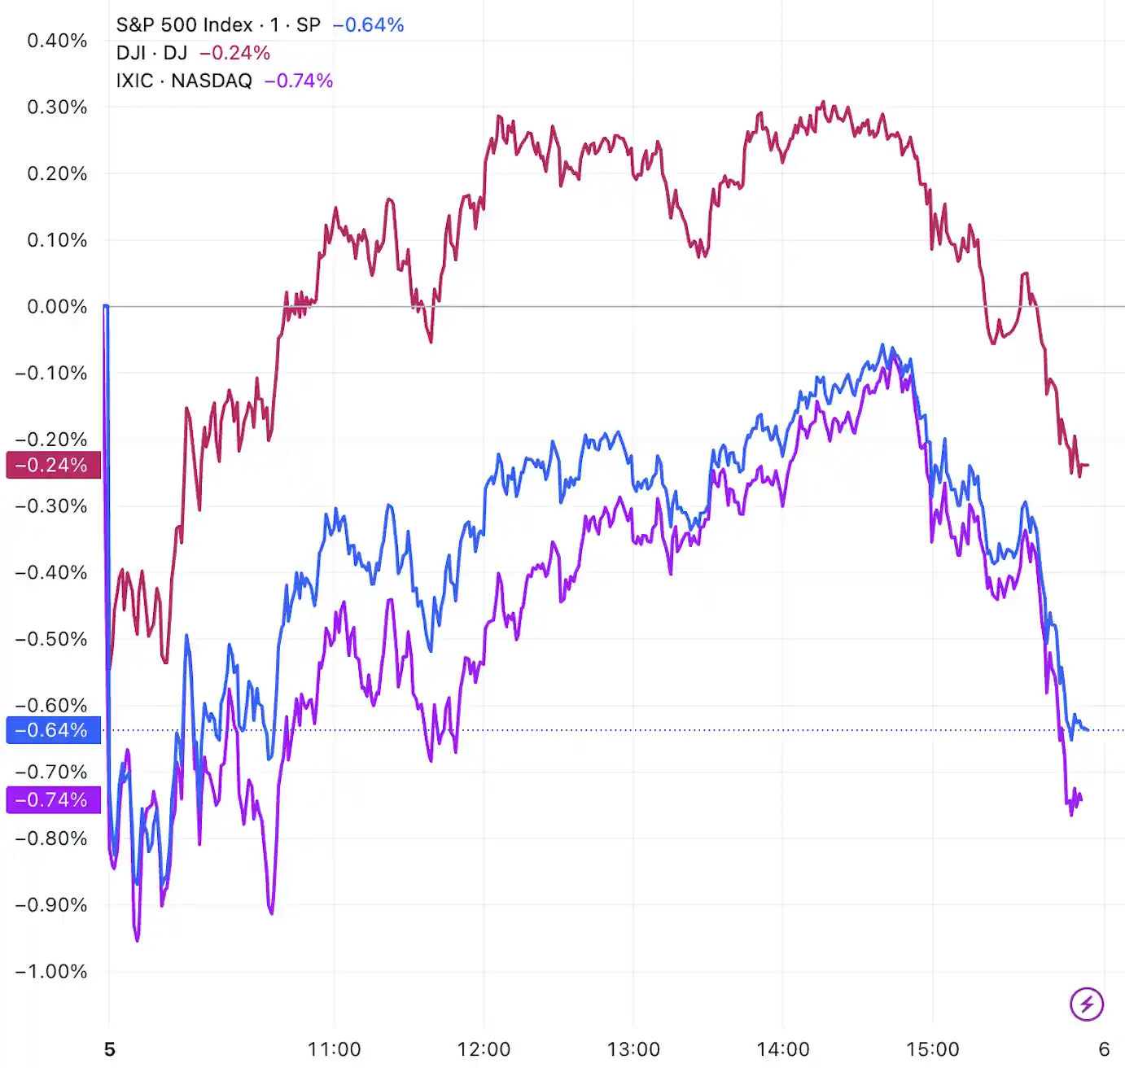The image size is (1125, 1068).
Task: Click the purple −0.74% price tag on axis
Action: click(x=53, y=800)
